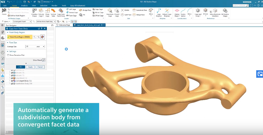Toggle visibility of Convergent Body (13)
The image size is (263, 135).
pos(12,81)
